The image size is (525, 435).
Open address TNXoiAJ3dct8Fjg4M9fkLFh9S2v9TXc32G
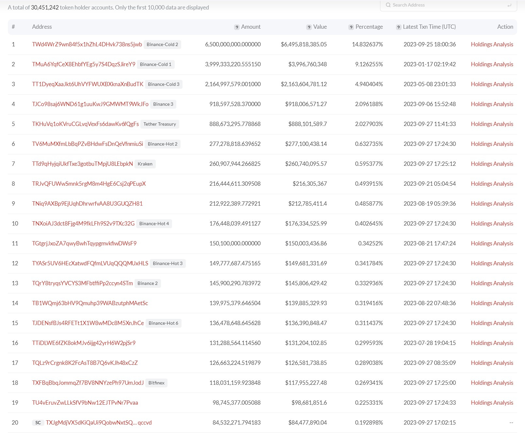pos(83,224)
